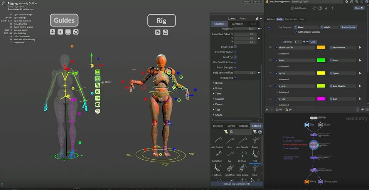Open the Settings tab in AutoRig Builder
This screenshot has height=190, width=369.
270,19
